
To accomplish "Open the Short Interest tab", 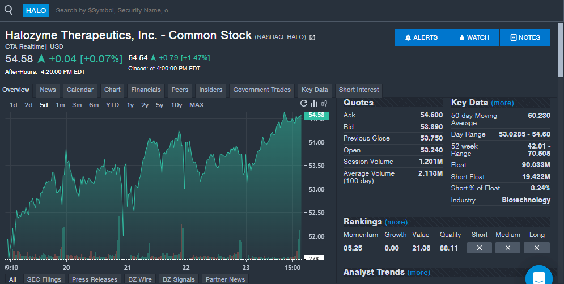I will pyautogui.click(x=359, y=90).
